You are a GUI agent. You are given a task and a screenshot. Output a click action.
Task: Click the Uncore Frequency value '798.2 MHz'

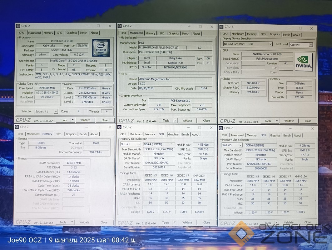(x=96, y=152)
